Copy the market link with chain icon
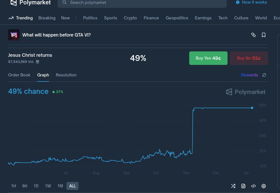 [x=253, y=35]
